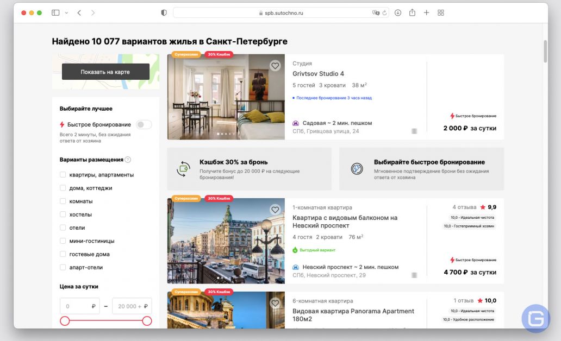Show the tab overview grid
The width and height of the screenshot is (561, 341).
click(441, 13)
